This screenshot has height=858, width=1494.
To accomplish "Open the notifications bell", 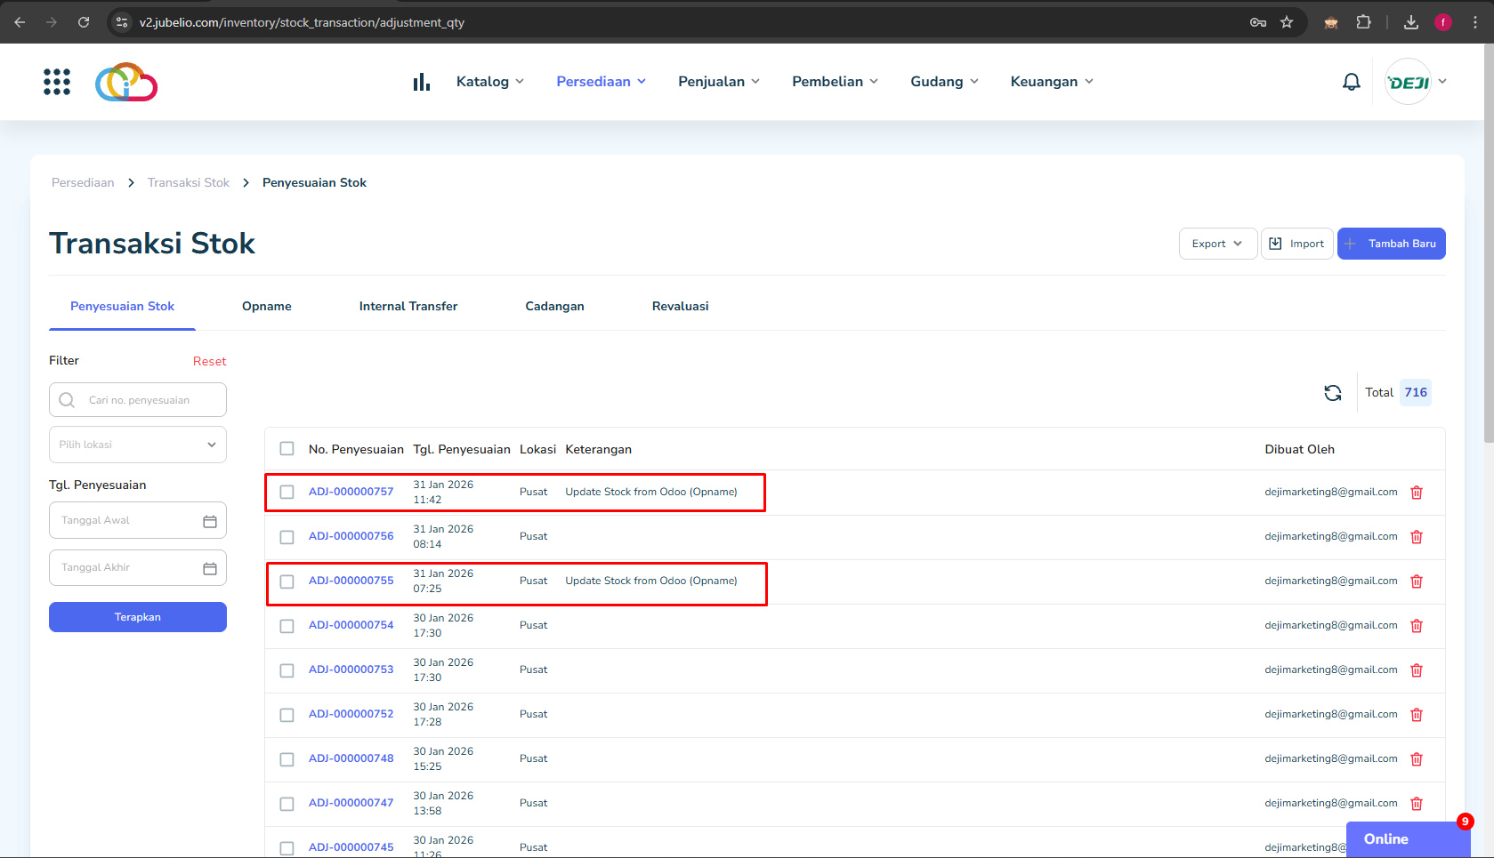I will point(1351,82).
